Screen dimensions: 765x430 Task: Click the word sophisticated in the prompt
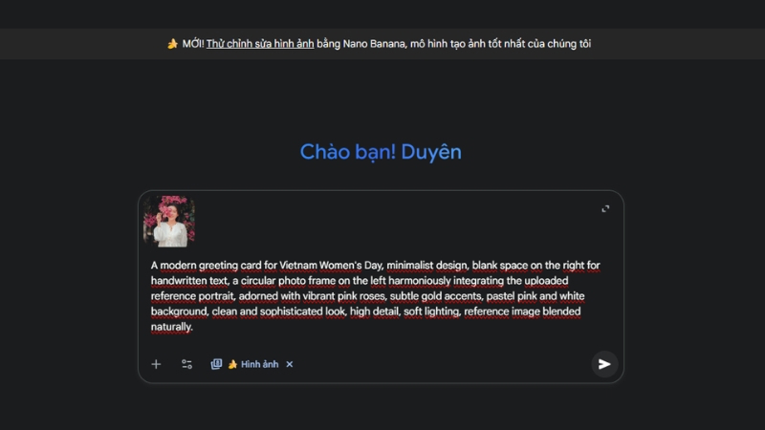pyautogui.click(x=292, y=312)
